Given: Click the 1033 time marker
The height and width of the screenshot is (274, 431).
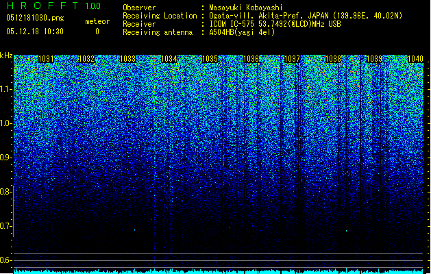Looking at the screenshot, I should (x=128, y=59).
